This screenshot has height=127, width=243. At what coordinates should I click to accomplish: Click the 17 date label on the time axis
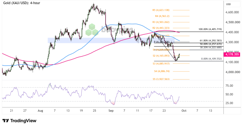151,111
